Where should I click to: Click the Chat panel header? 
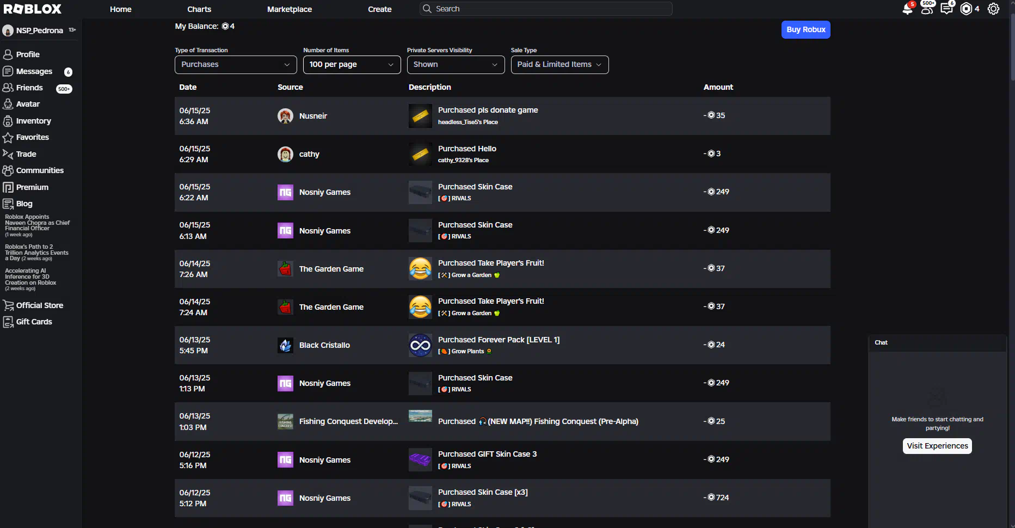tap(937, 342)
